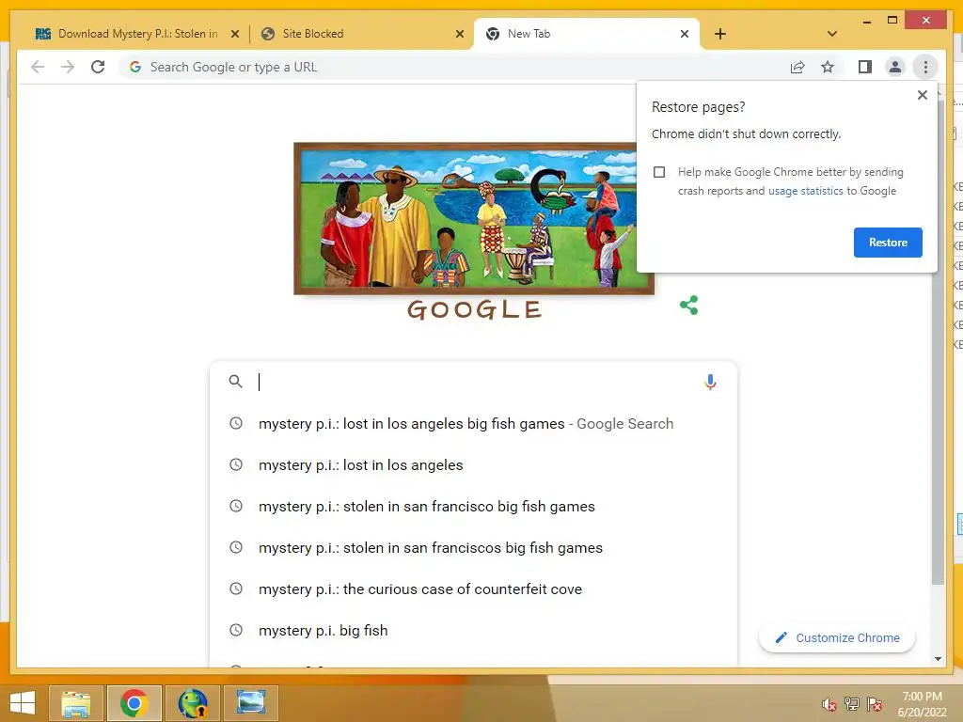Reload the current page
This screenshot has width=963, height=722.
pos(98,67)
